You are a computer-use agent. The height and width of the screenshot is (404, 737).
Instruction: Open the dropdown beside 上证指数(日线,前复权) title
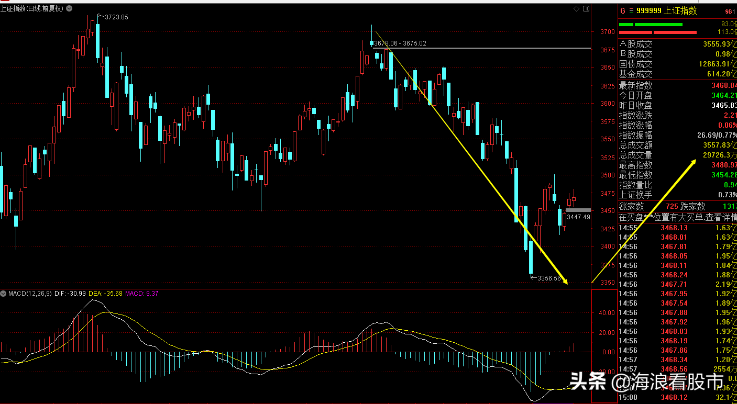tap(70, 8)
